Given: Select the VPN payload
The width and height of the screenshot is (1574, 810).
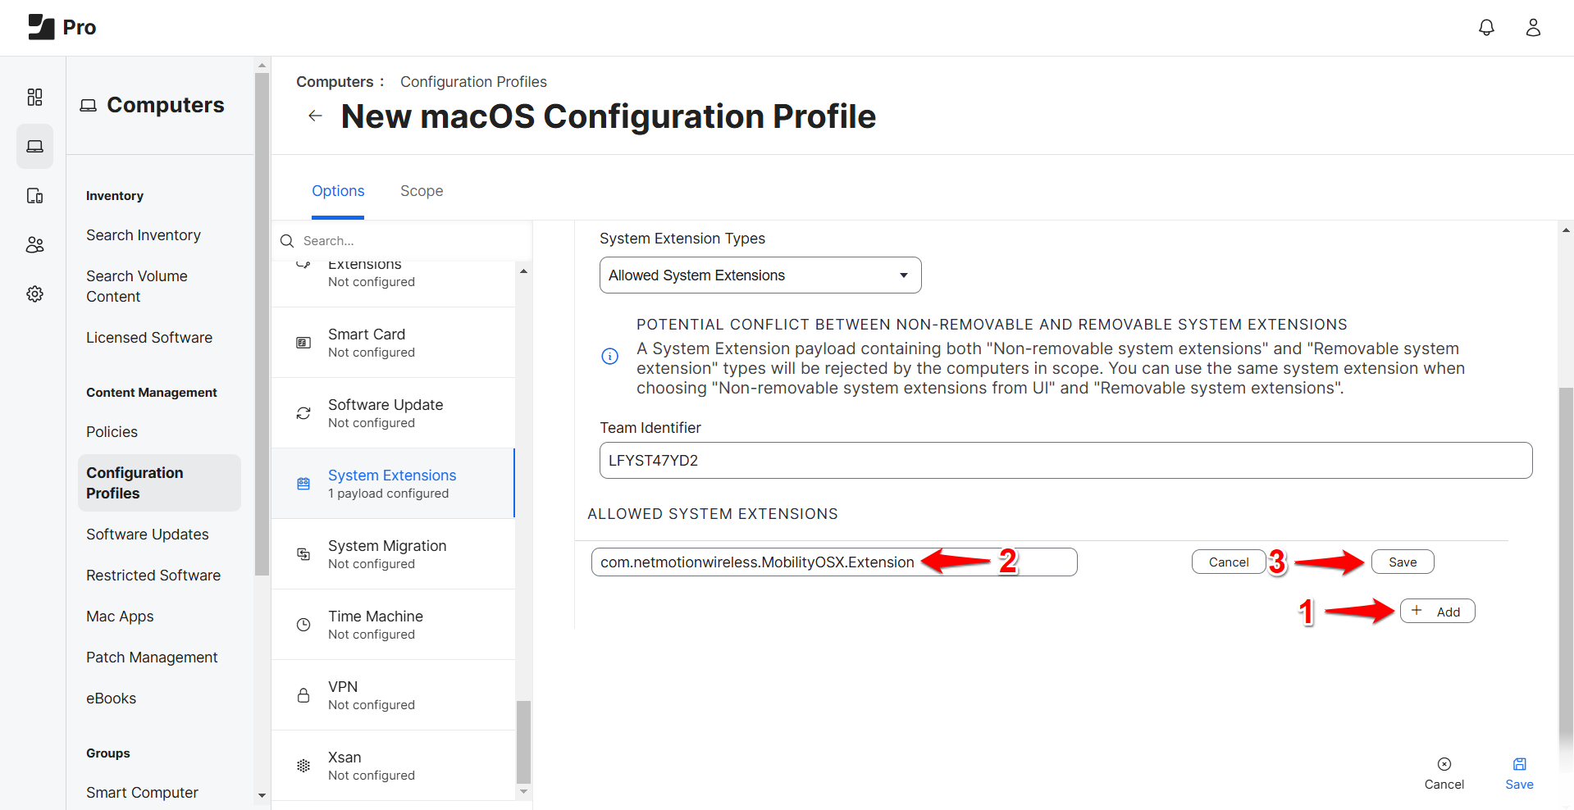Looking at the screenshot, I should [x=394, y=694].
